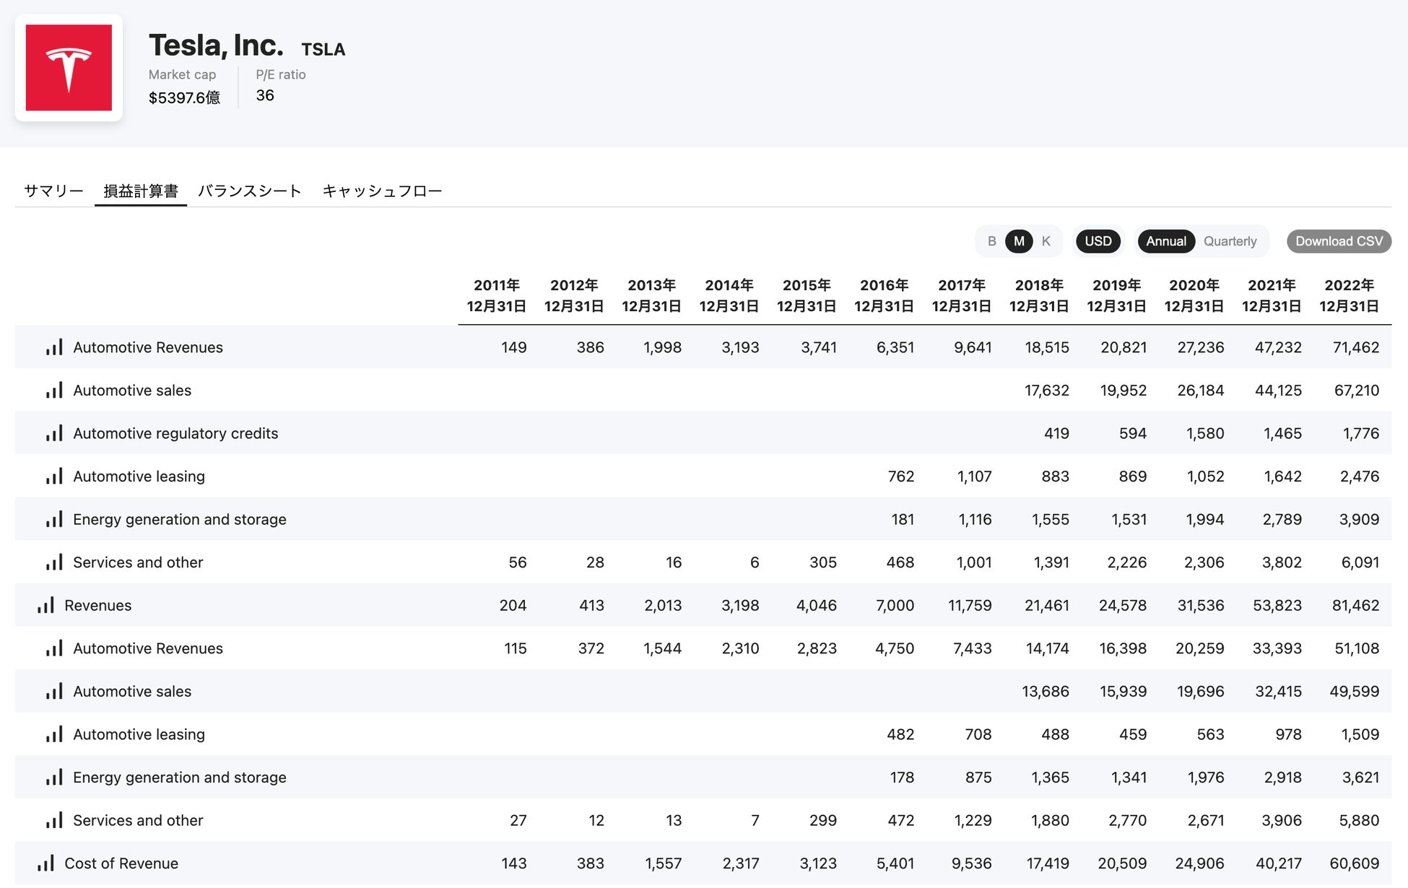The width and height of the screenshot is (1408, 888).
Task: Click chart icon beside first Automotive leasing row
Action: tap(54, 476)
